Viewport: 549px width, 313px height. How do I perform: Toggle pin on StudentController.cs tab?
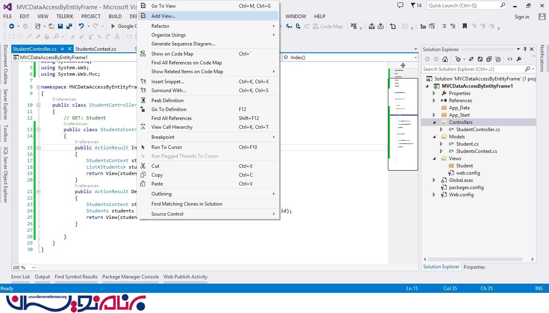point(62,49)
